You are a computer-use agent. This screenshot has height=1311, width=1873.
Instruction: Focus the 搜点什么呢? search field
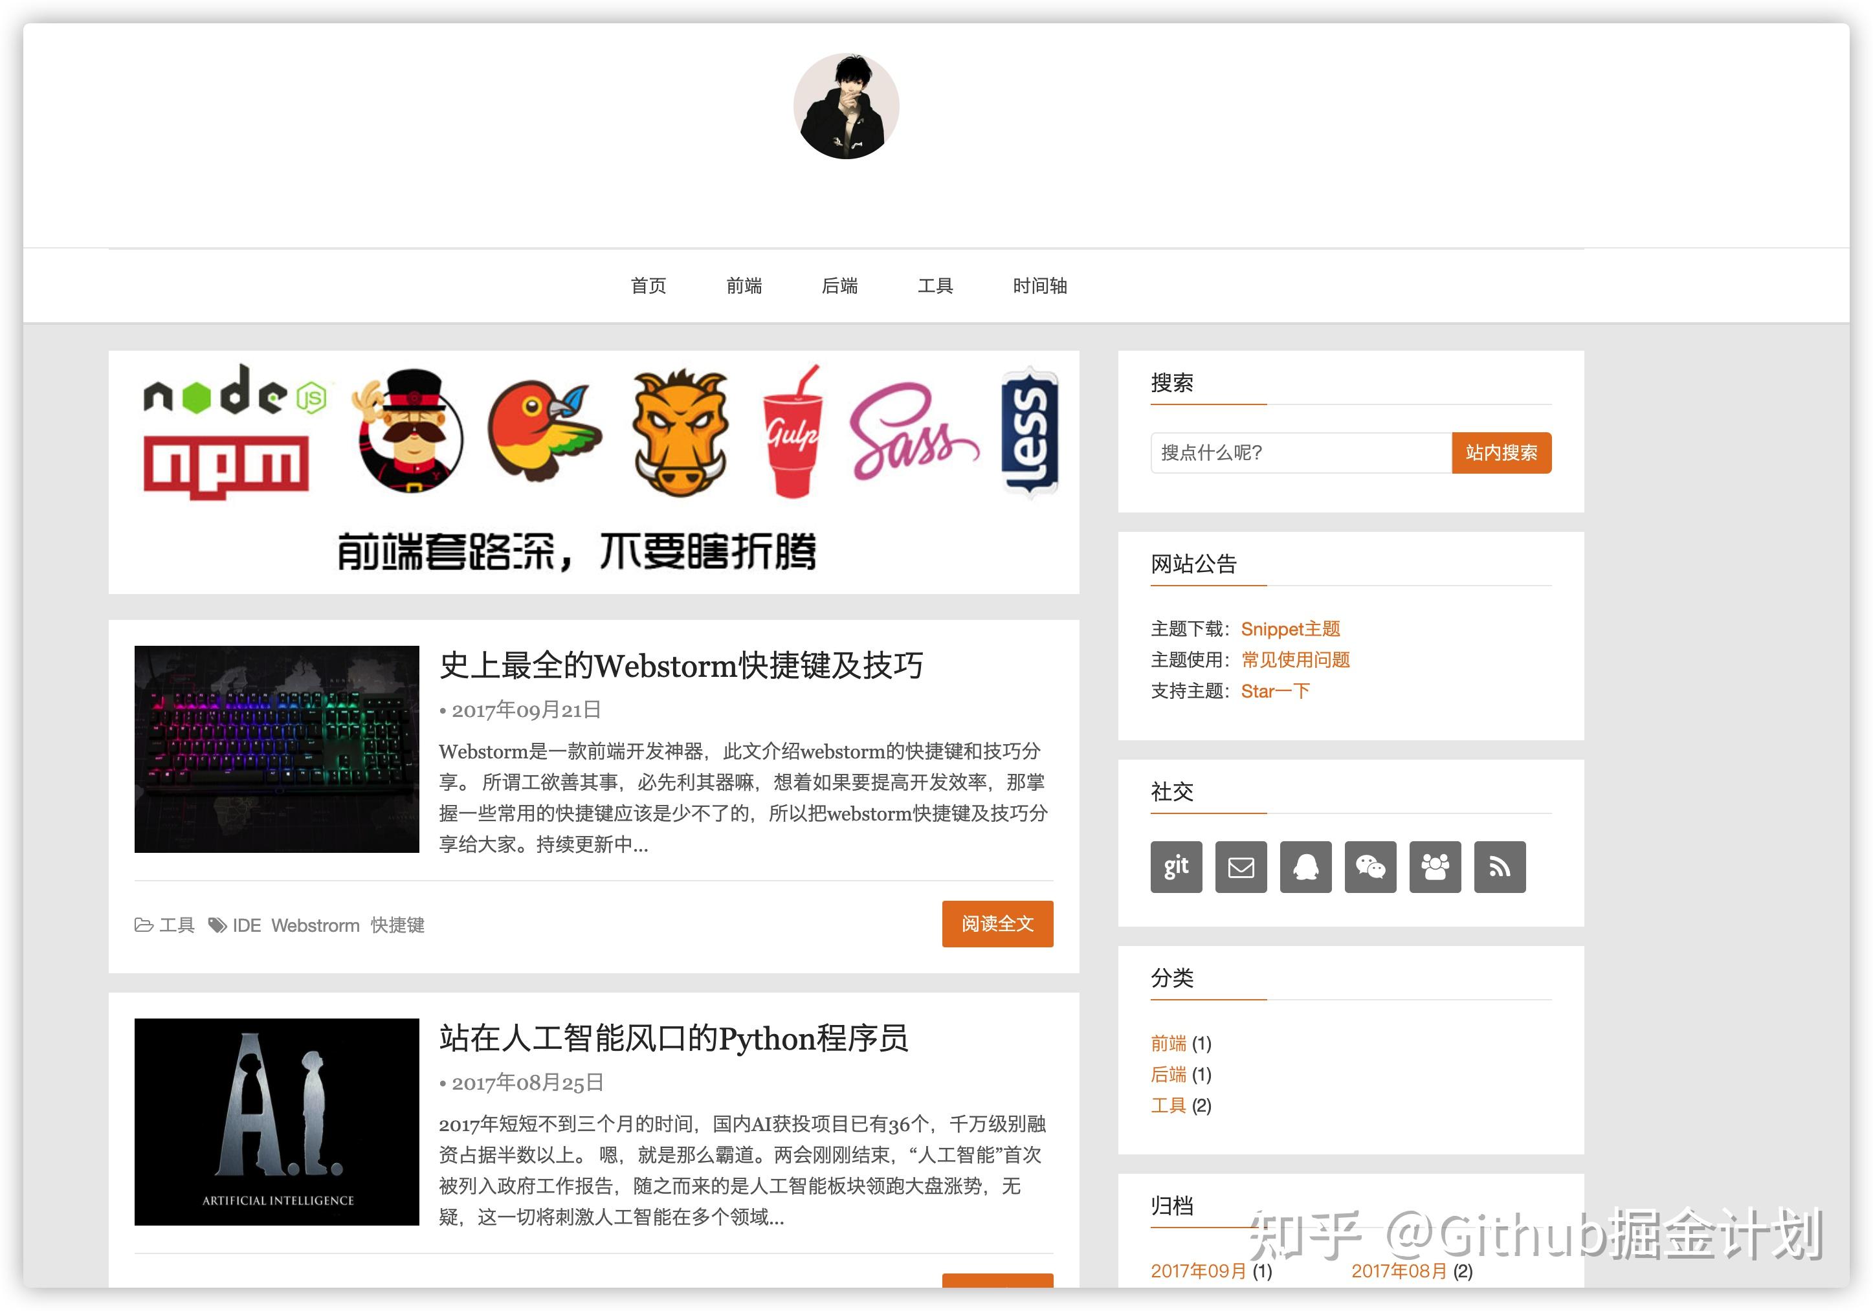1300,453
